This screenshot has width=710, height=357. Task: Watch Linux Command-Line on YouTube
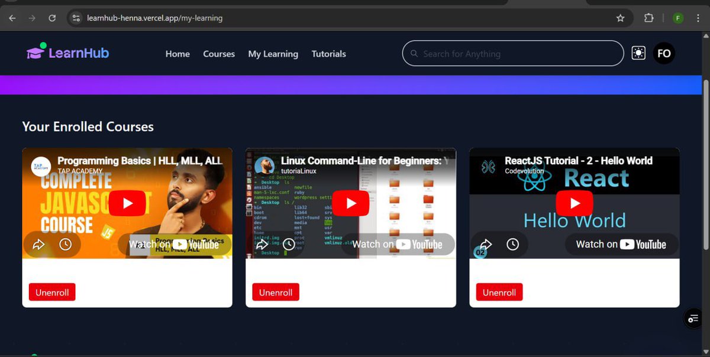tap(398, 244)
